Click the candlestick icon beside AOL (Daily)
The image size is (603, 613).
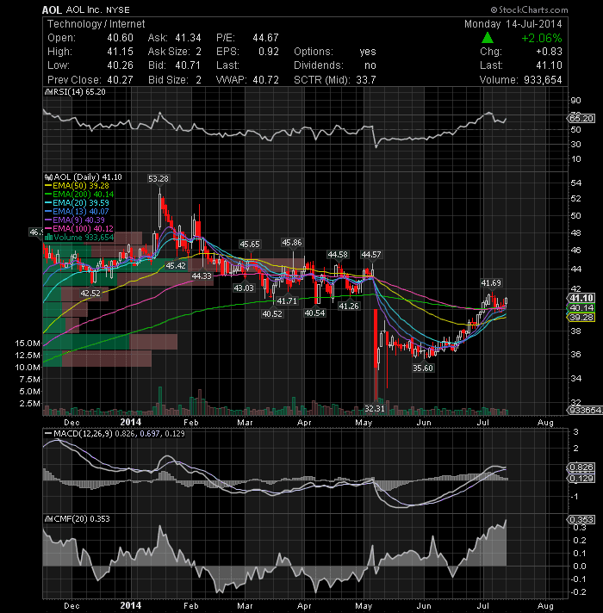point(49,177)
